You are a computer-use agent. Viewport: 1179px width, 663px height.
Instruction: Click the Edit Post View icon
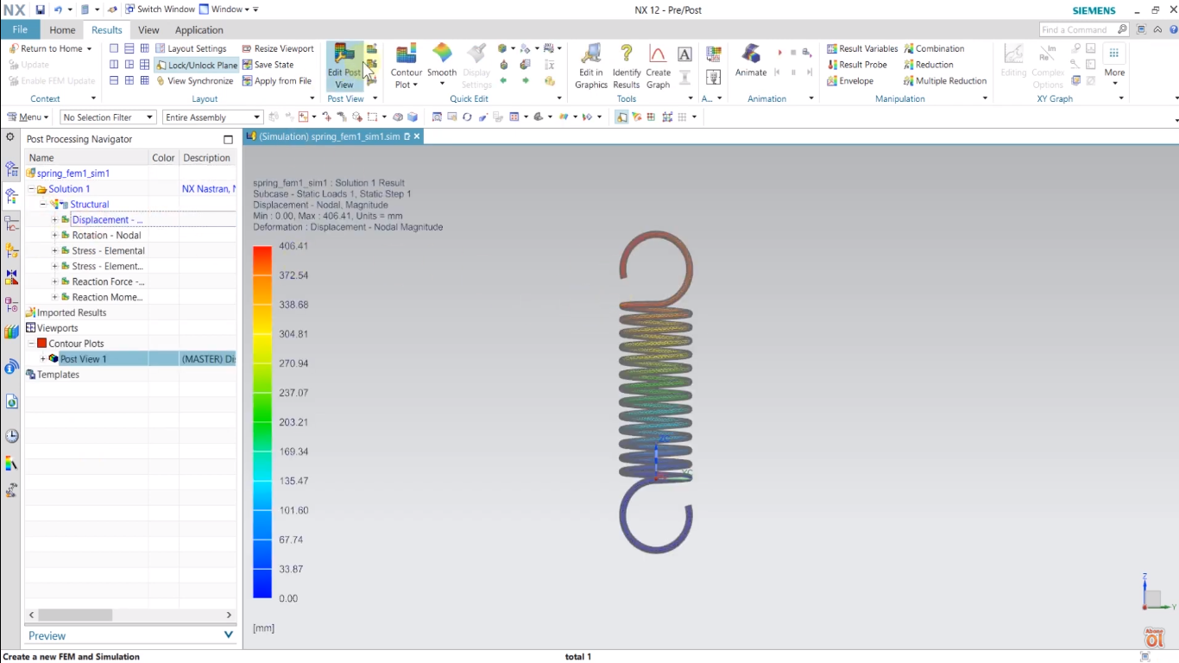coord(344,64)
